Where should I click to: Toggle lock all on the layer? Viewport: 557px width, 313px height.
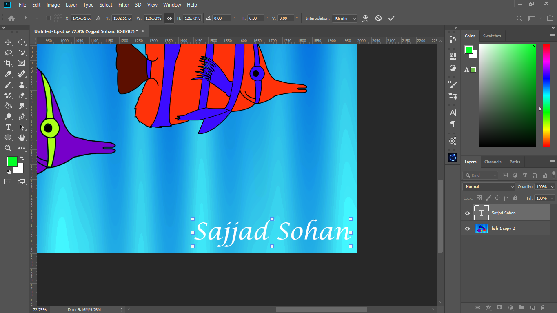(x=515, y=198)
